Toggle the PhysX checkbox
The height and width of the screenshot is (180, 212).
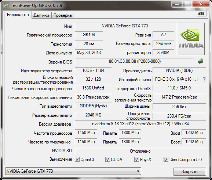tap(136, 160)
